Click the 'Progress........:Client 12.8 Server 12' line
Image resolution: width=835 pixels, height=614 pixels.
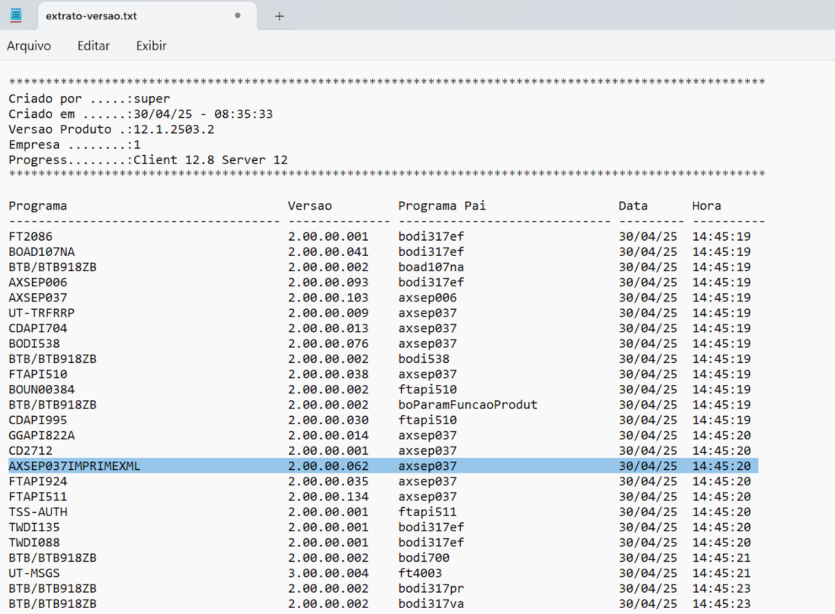(148, 160)
